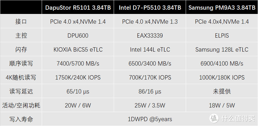This screenshot has height=126, width=258.
Task: Select the 接口 row label
Action: coord(21,22)
